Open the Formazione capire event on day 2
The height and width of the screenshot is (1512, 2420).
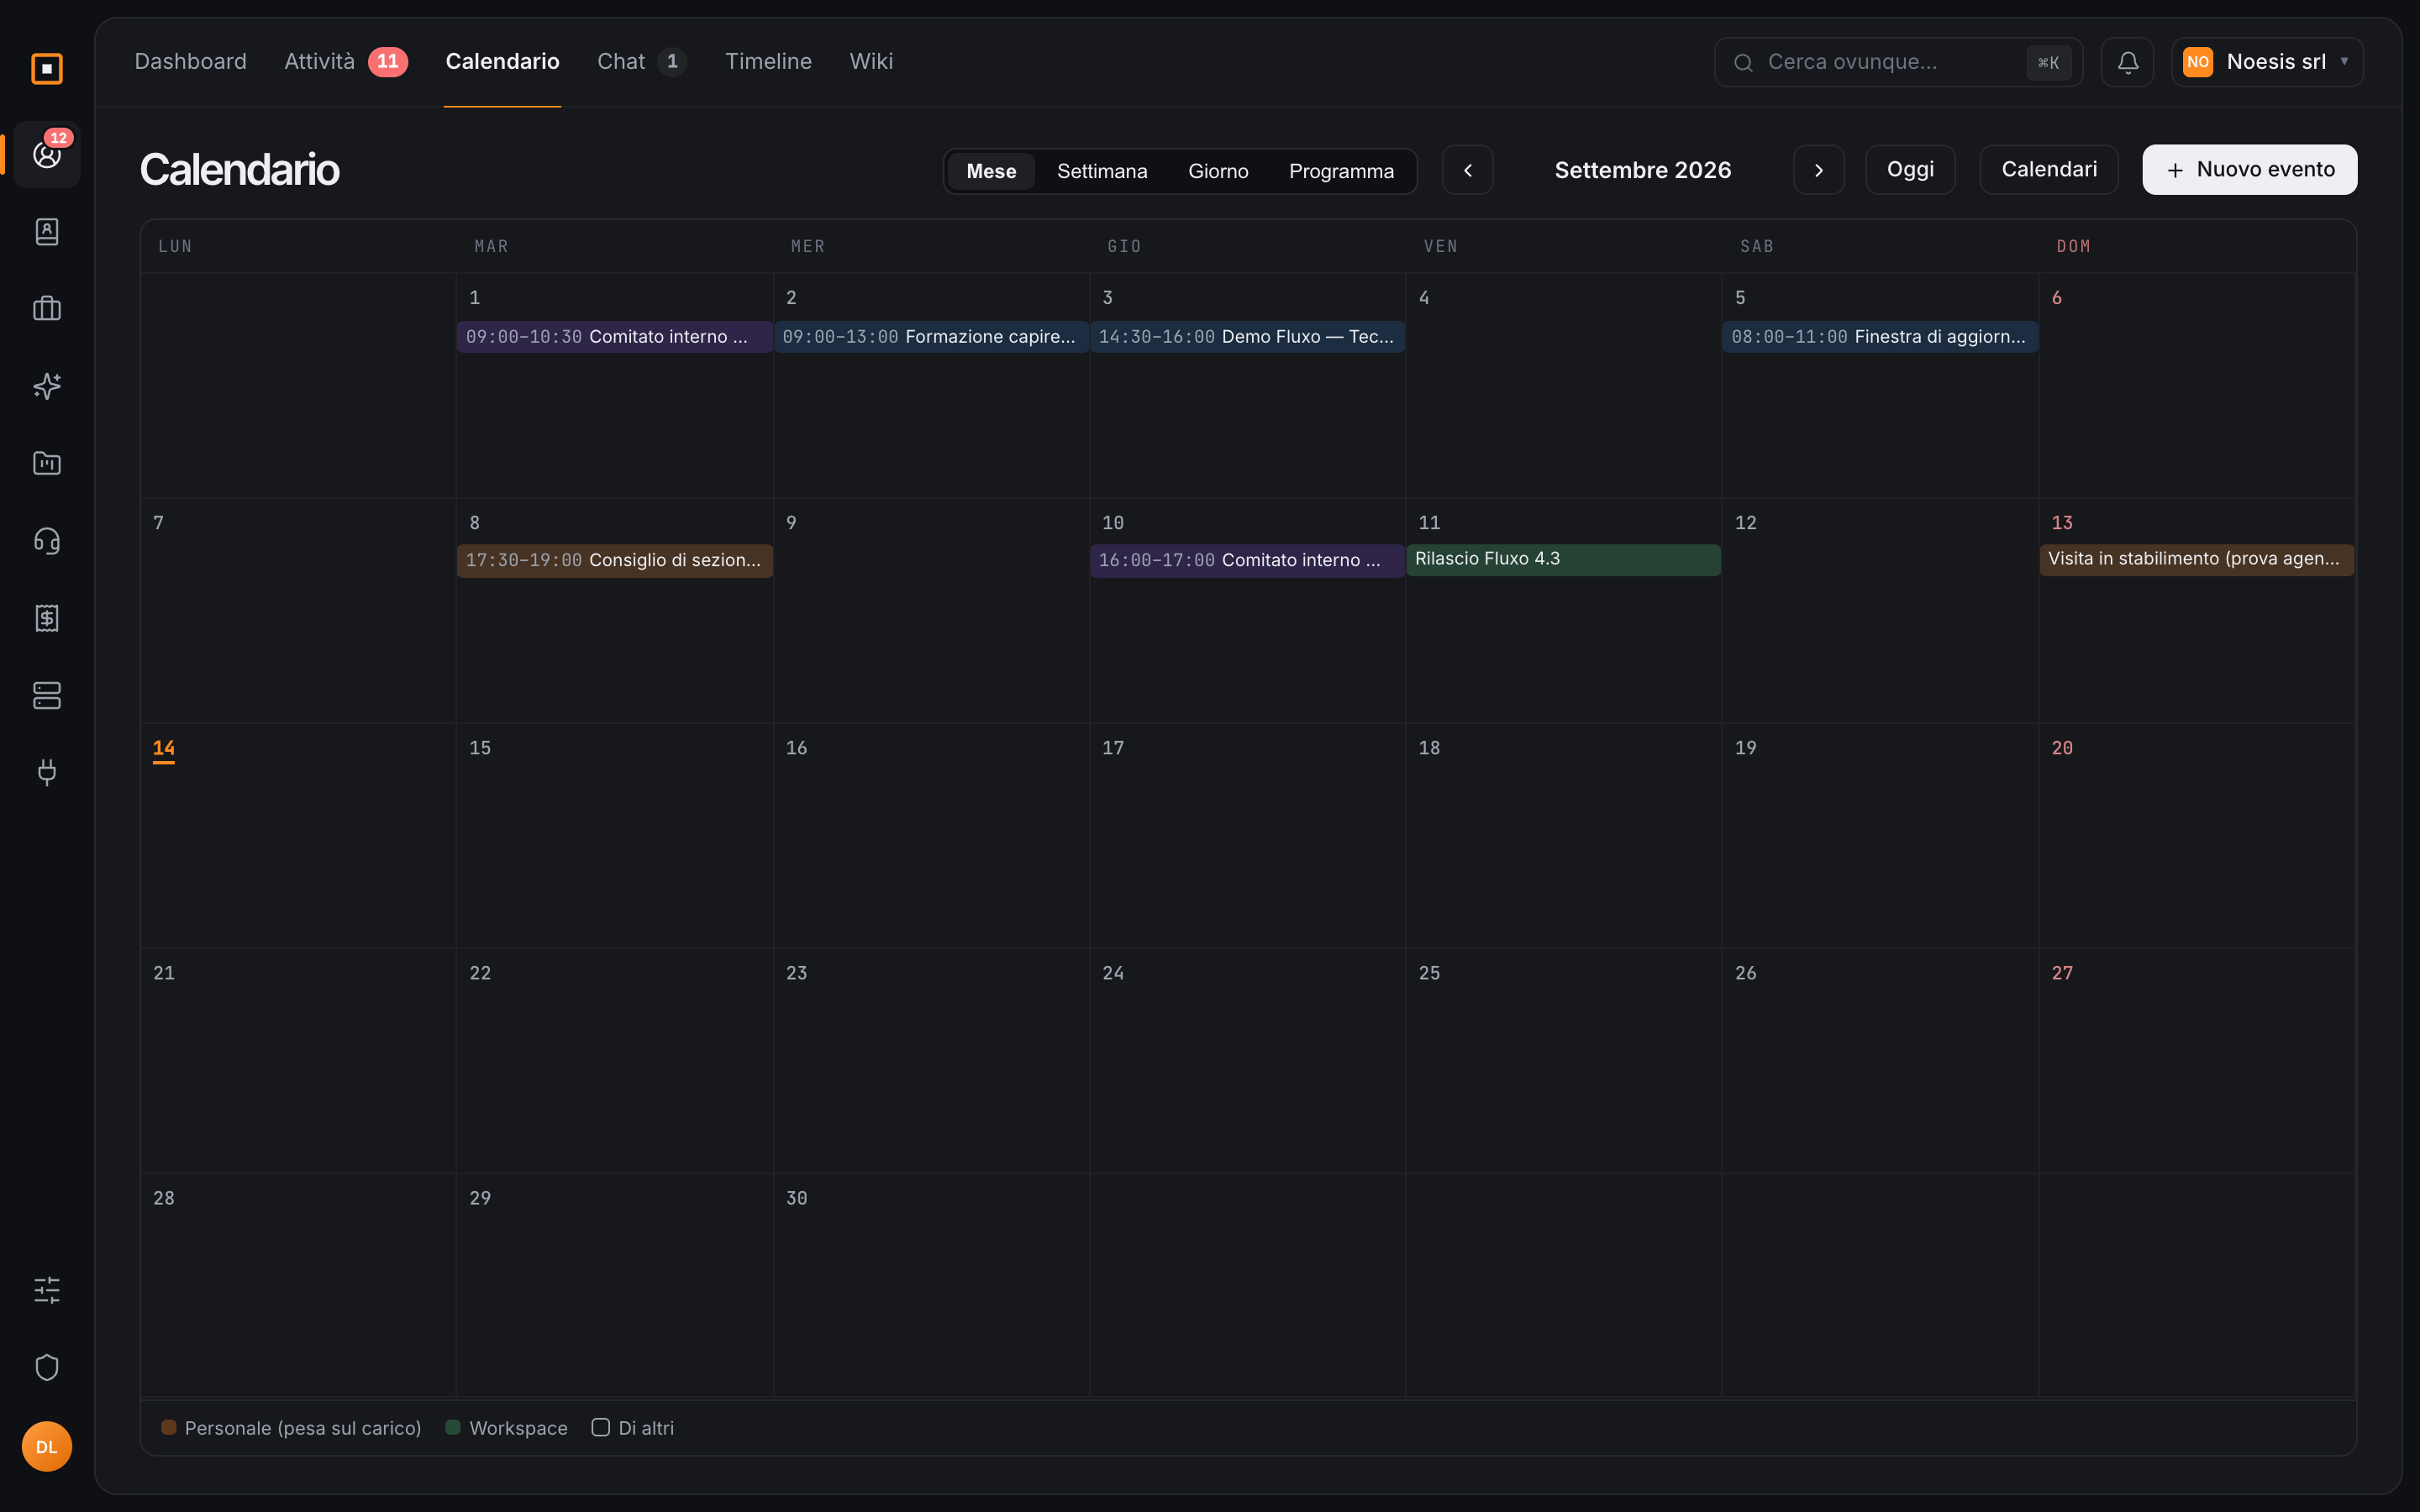tap(930, 337)
